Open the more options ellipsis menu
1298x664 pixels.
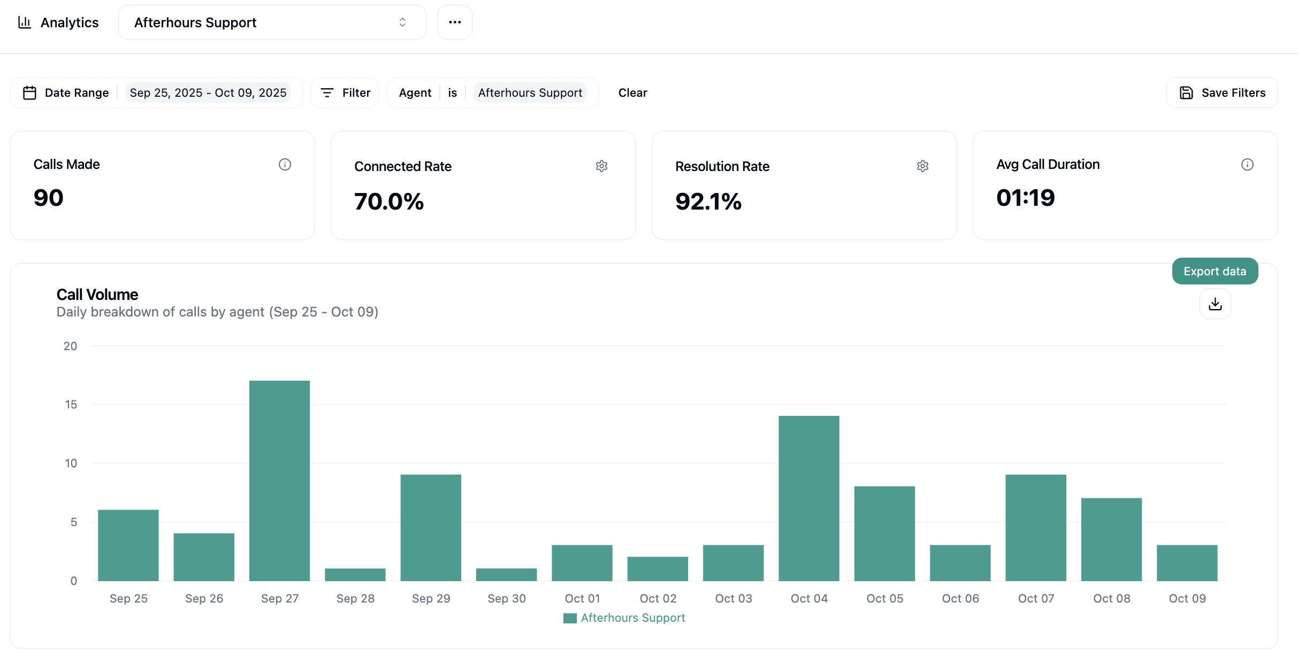(x=454, y=22)
